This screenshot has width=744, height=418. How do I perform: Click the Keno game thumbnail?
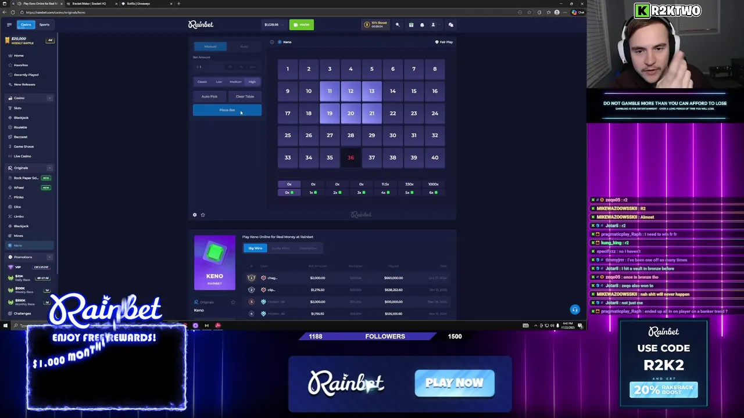(214, 262)
